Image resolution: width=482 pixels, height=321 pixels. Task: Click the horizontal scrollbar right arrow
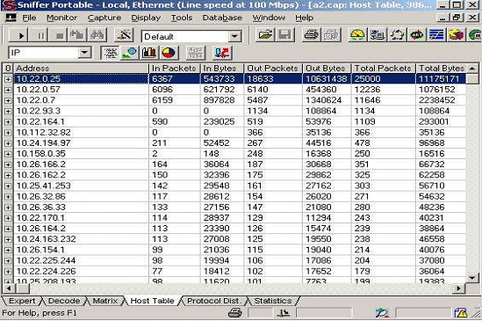click(x=459, y=288)
